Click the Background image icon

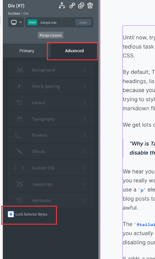tap(19, 70)
